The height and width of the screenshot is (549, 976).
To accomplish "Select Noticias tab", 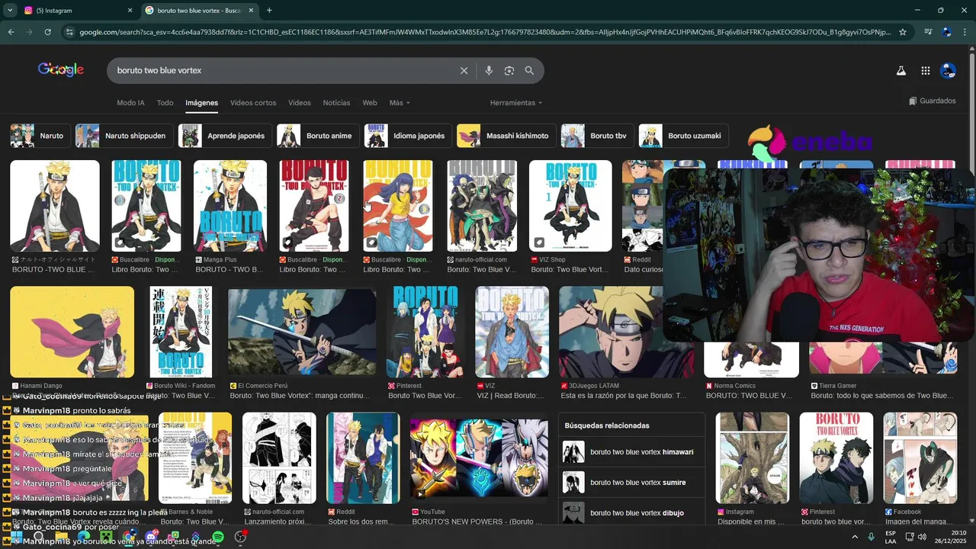I will point(336,103).
